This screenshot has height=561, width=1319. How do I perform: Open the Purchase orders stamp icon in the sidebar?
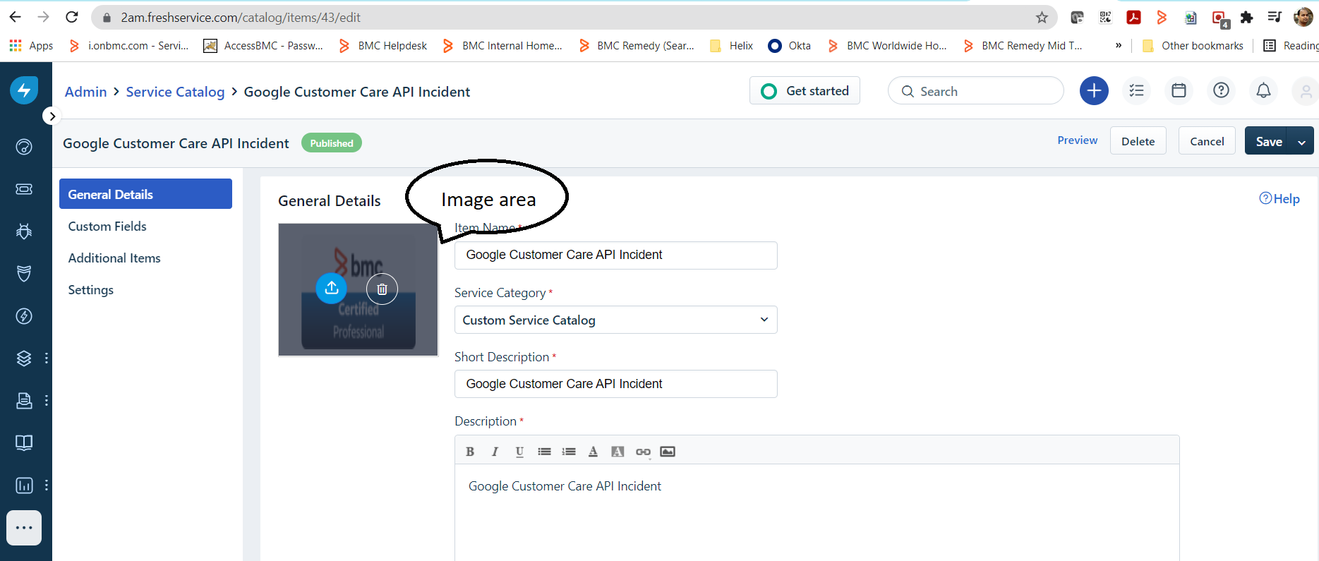tap(24, 401)
